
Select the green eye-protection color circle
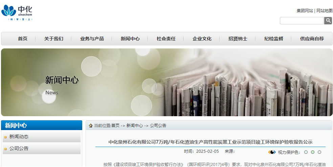coord(313,152)
